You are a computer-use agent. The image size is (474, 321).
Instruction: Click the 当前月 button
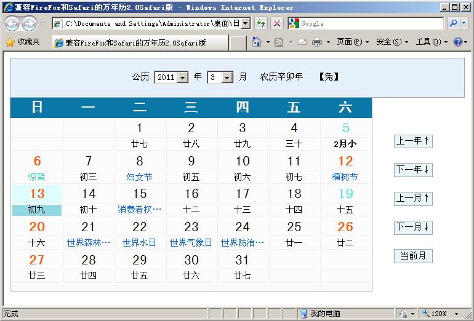coord(413,256)
